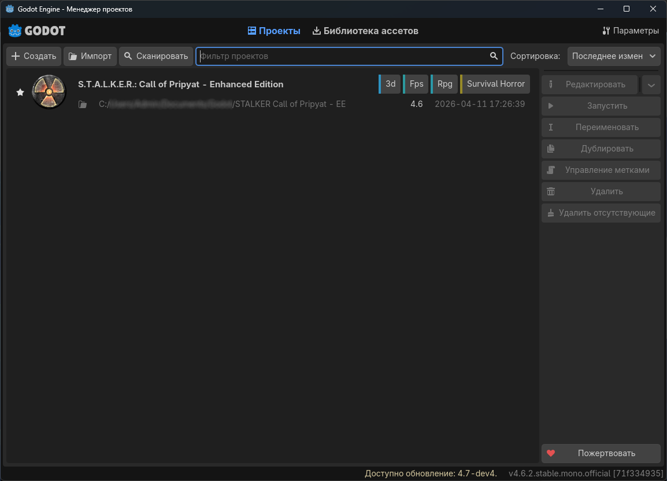Click Godot icon in window title bar
667x481 pixels.
(9, 9)
